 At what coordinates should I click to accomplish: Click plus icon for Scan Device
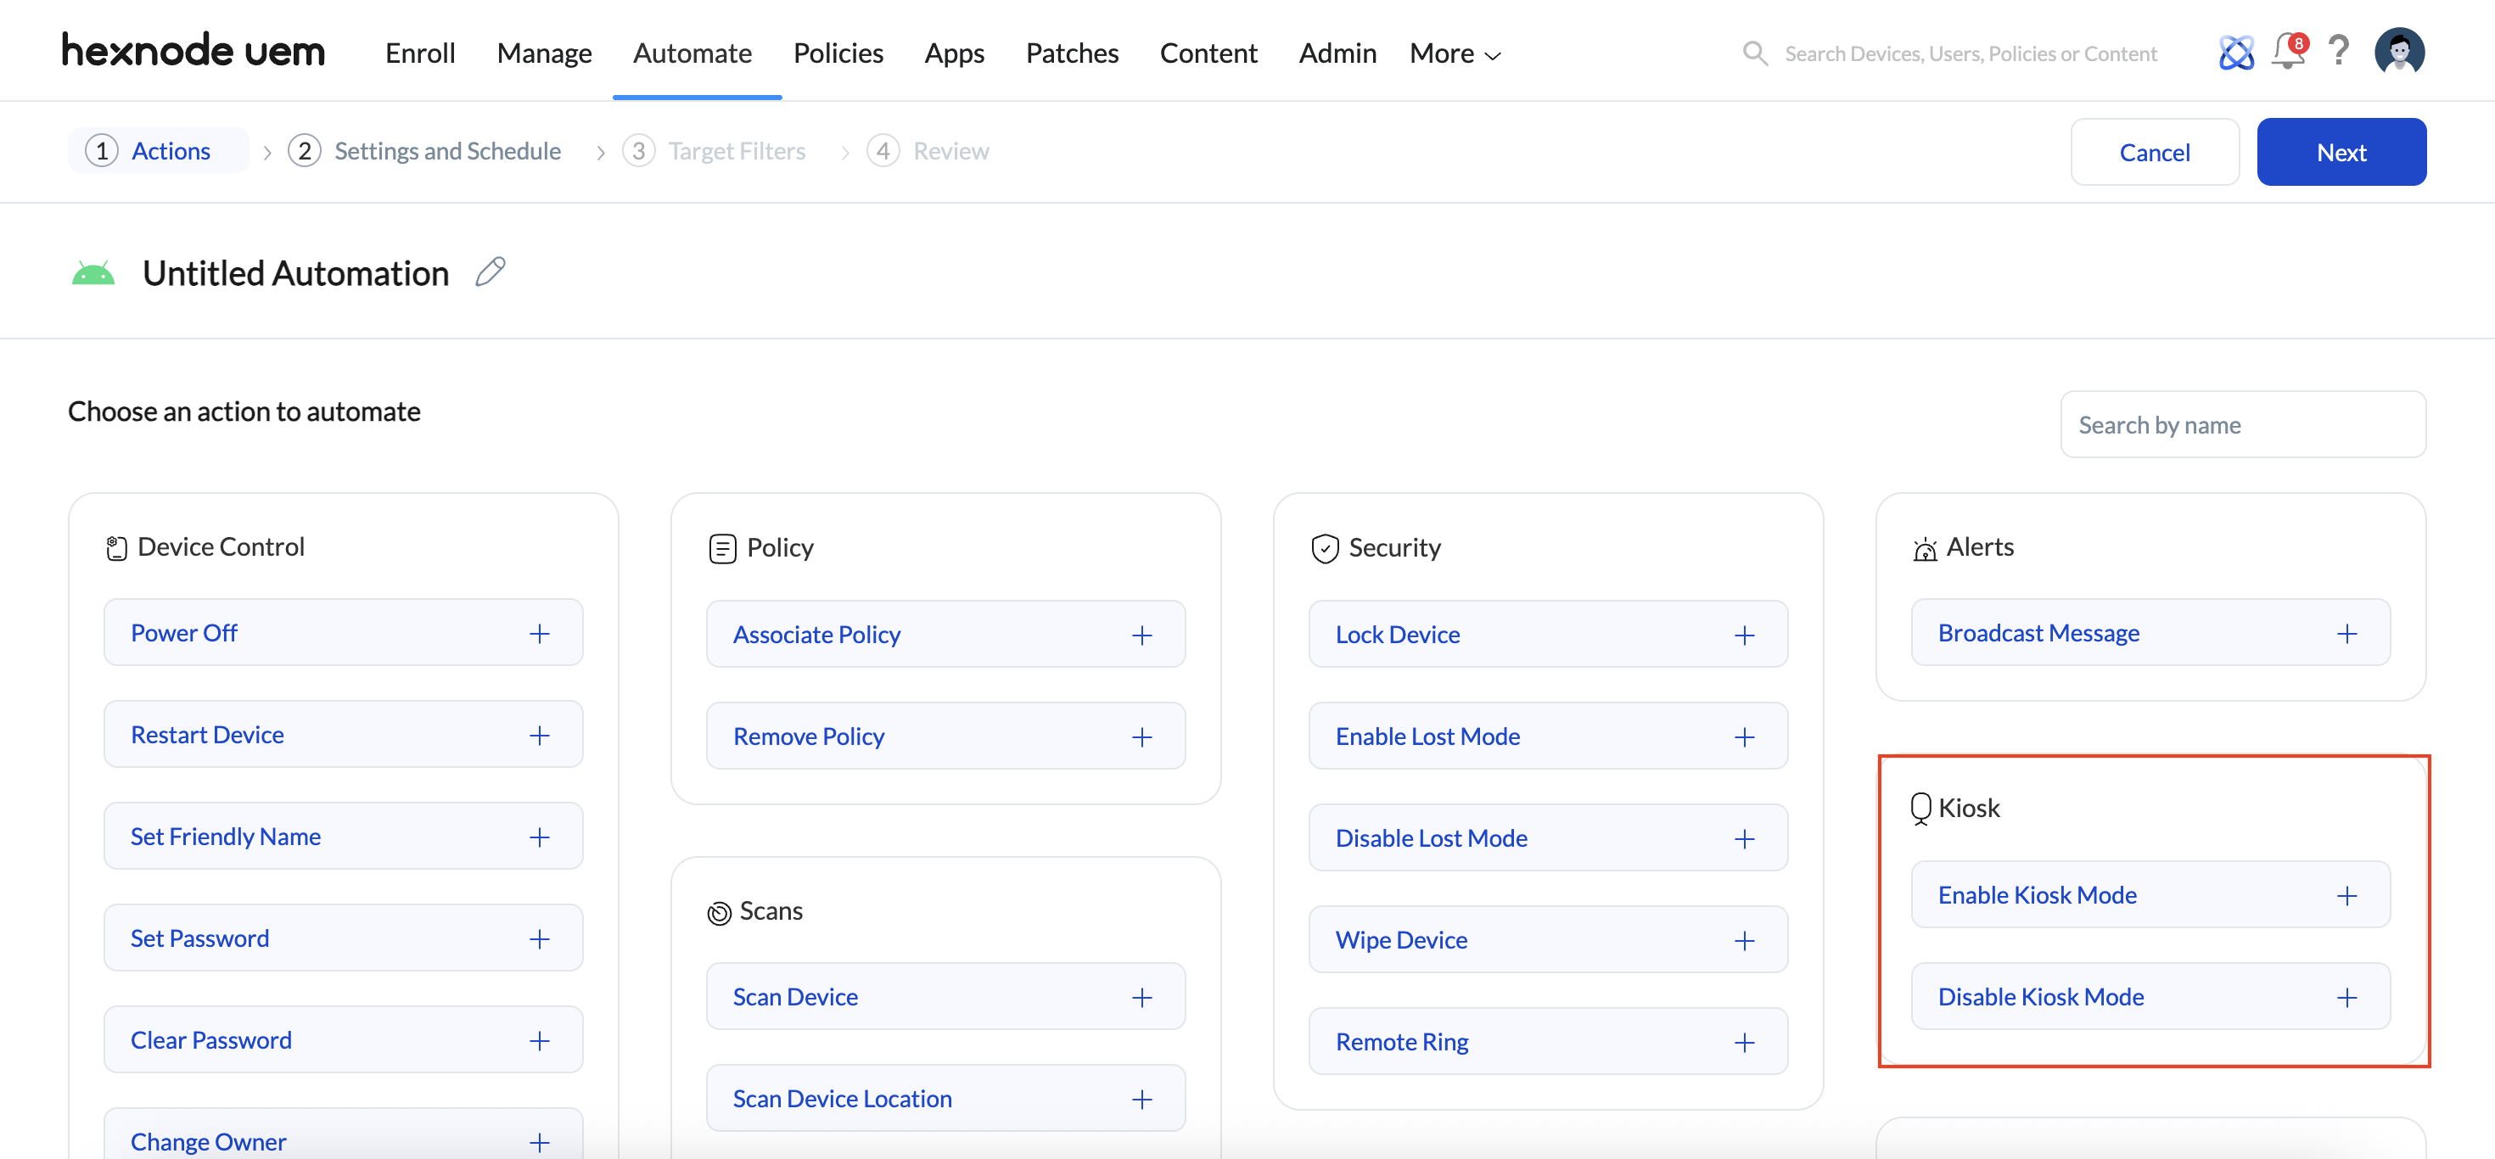pos(1142,997)
